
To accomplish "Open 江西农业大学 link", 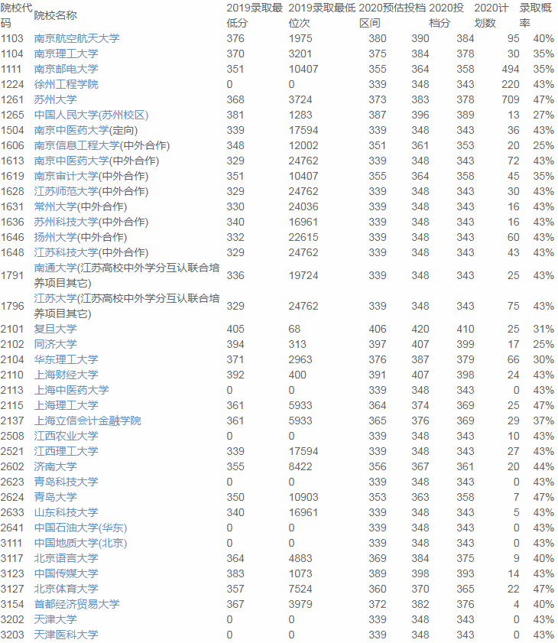I will [x=66, y=437].
